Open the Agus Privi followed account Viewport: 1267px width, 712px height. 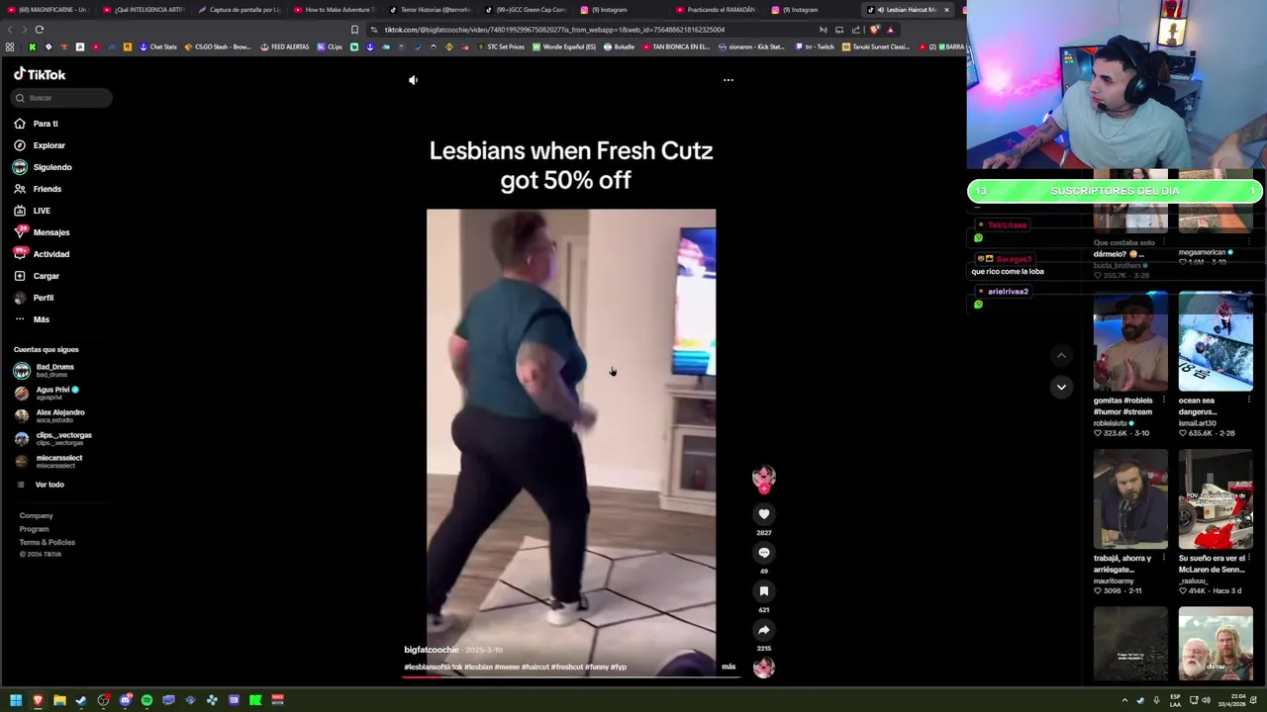click(46, 393)
